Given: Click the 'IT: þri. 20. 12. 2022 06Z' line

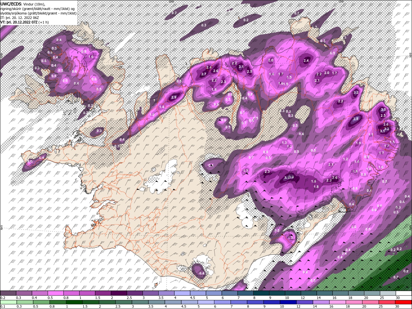Looking at the screenshot, I should [x=20, y=17].
